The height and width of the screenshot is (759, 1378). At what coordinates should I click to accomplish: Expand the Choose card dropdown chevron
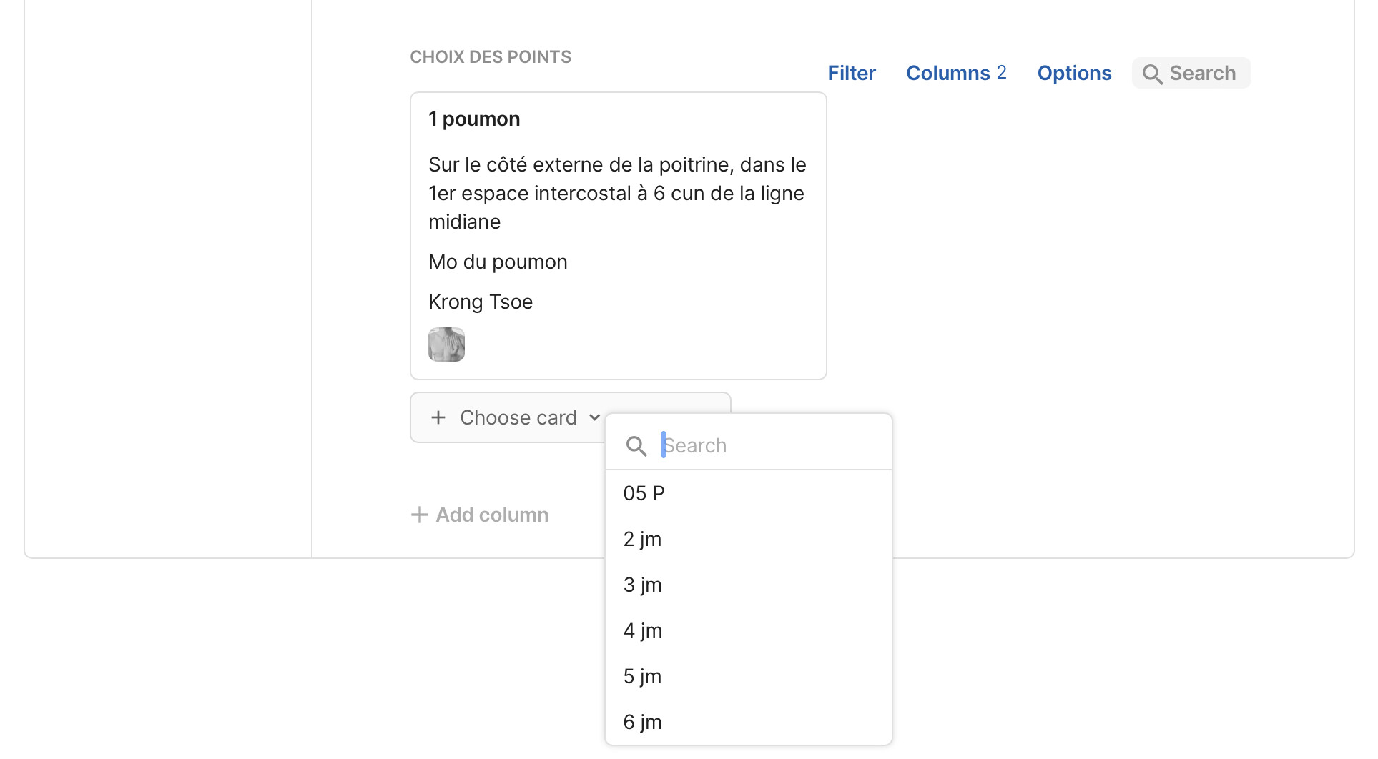[594, 417]
